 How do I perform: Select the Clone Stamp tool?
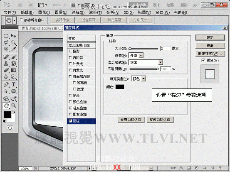click(x=6, y=64)
